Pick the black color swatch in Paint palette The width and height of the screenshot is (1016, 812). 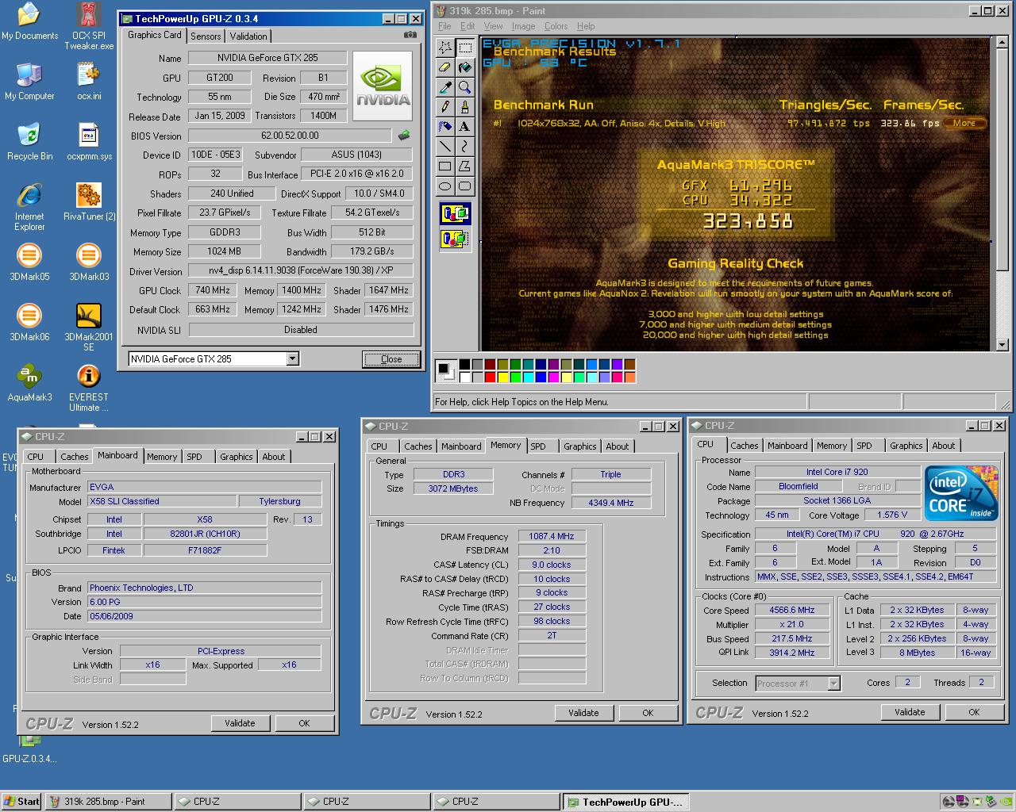tap(464, 365)
